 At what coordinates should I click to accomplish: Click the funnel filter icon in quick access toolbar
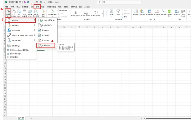(33, 2)
